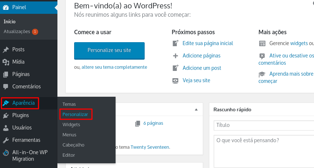Choose Personalizar from the Aparência flyout

[75, 115]
